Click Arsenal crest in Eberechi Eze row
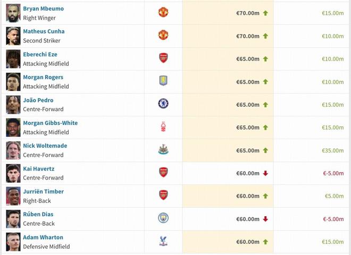 [163, 58]
